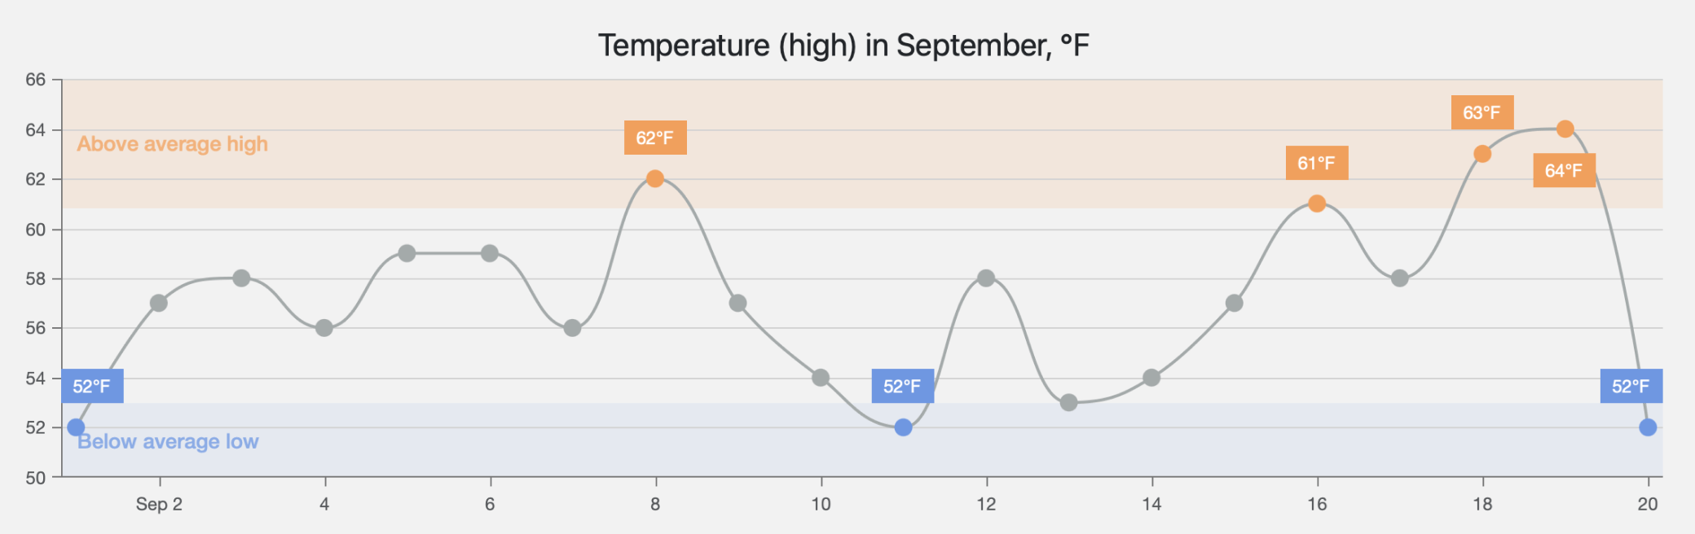Click the 64°F orange label

pos(1564,170)
